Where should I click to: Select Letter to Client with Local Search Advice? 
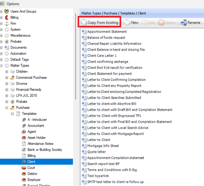coord(118,128)
